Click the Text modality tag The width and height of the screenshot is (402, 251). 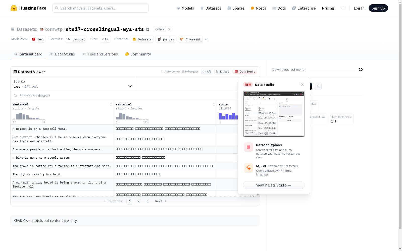point(38,39)
